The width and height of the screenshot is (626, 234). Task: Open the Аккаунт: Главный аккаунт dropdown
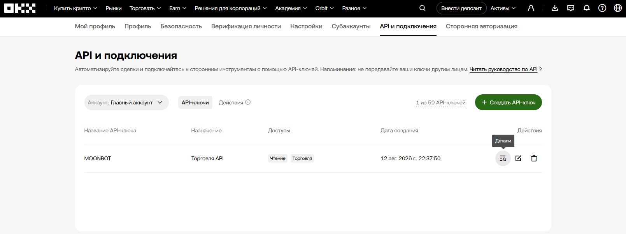coord(126,102)
